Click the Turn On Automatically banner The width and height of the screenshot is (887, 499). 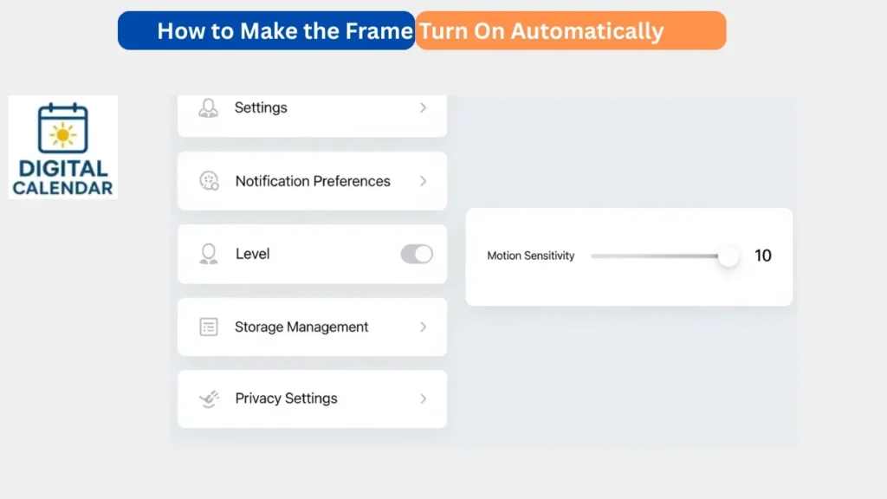pyautogui.click(x=571, y=30)
